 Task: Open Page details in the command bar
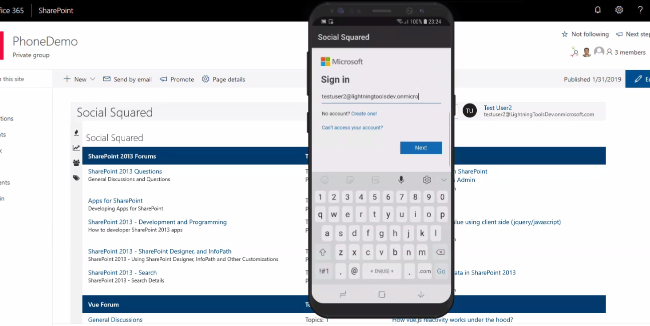point(223,79)
